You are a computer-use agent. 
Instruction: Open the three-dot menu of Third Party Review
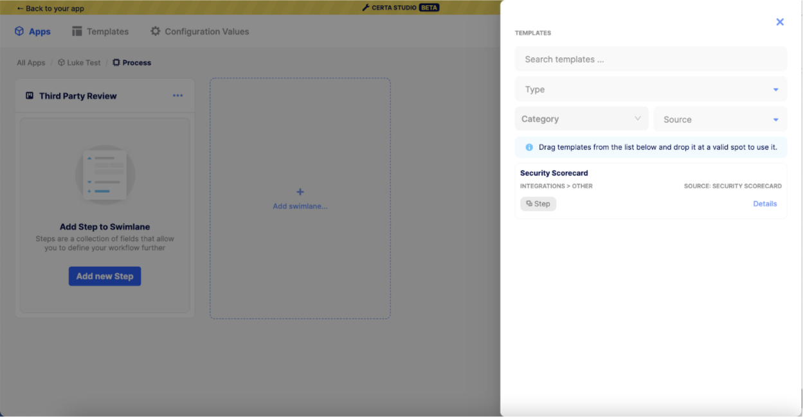[x=177, y=96]
